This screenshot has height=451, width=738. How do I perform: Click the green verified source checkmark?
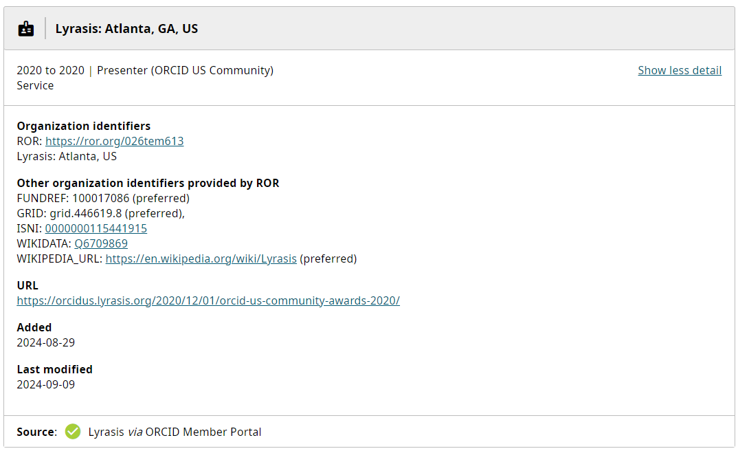(73, 432)
